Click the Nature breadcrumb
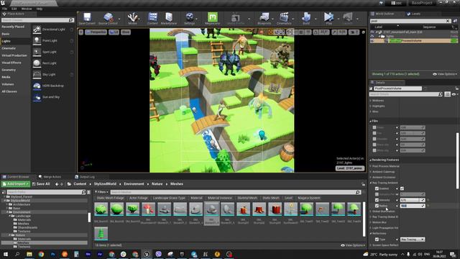This screenshot has height=259, width=460. [x=157, y=184]
